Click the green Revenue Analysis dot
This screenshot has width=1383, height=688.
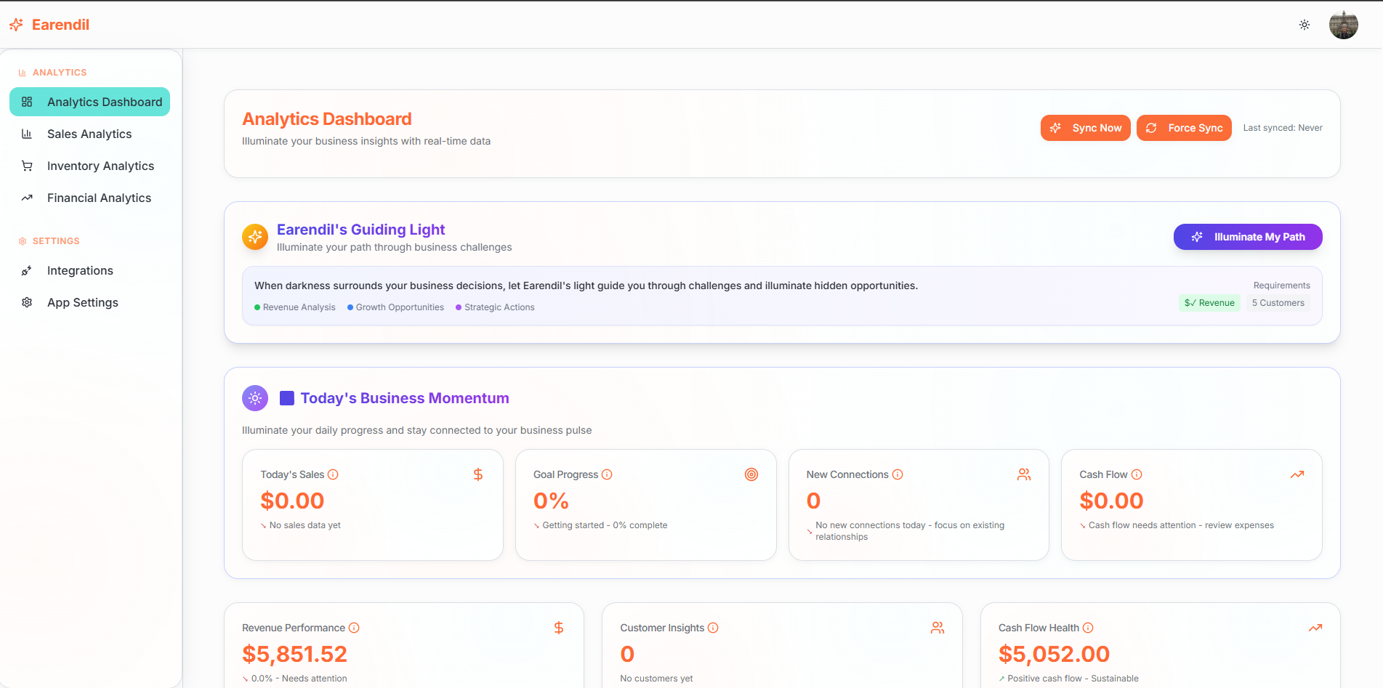click(x=257, y=307)
